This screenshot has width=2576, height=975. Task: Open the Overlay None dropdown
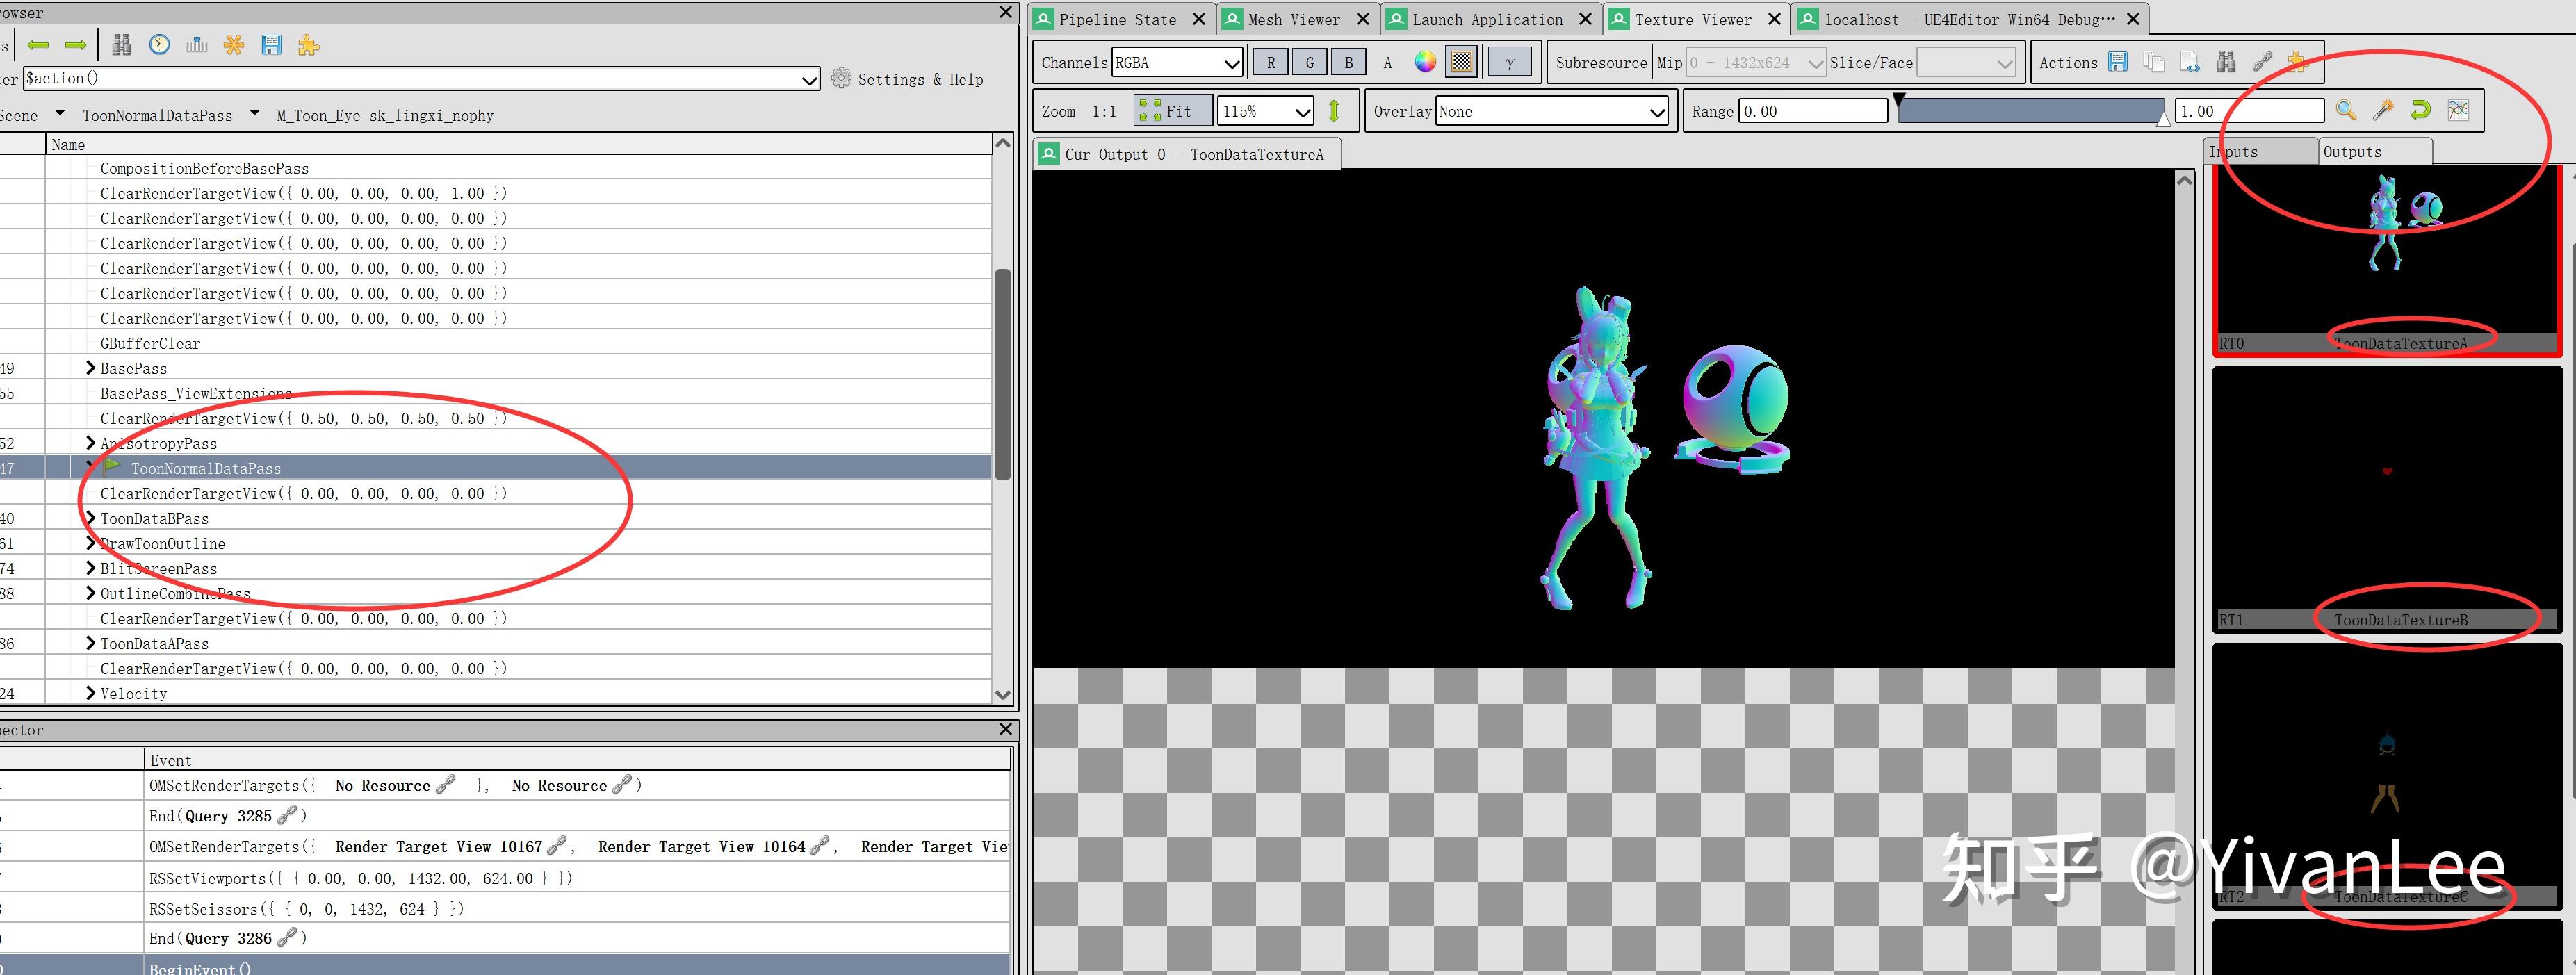1551,111
